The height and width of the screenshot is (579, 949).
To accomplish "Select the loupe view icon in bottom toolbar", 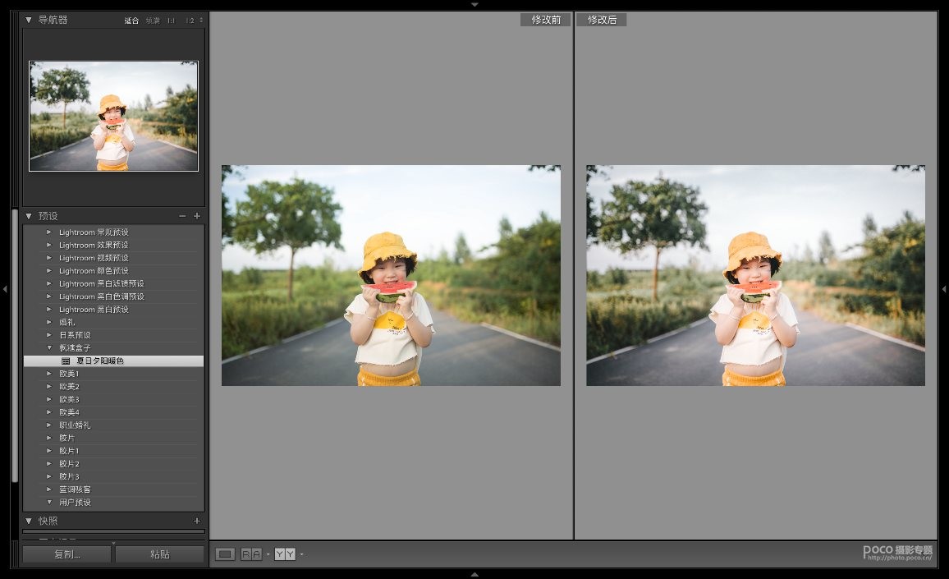I will [225, 554].
